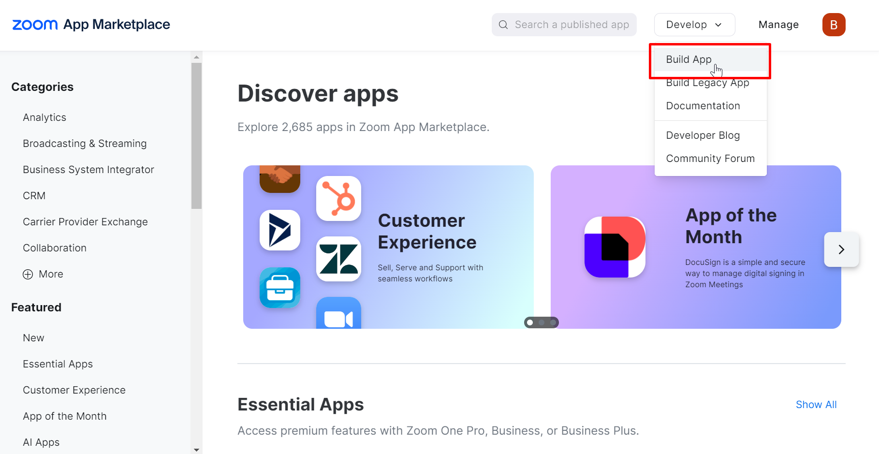
Task: Focus the Search a published app field
Action: pos(571,25)
